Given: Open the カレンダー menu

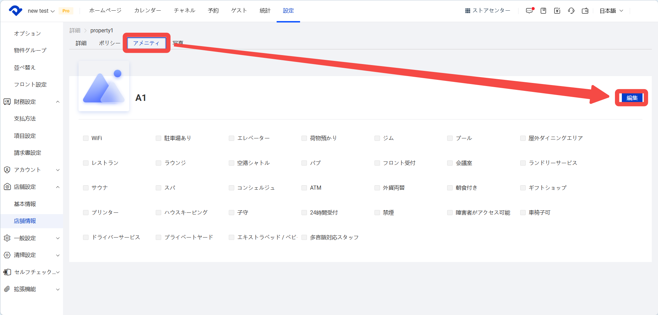Looking at the screenshot, I should coord(148,11).
